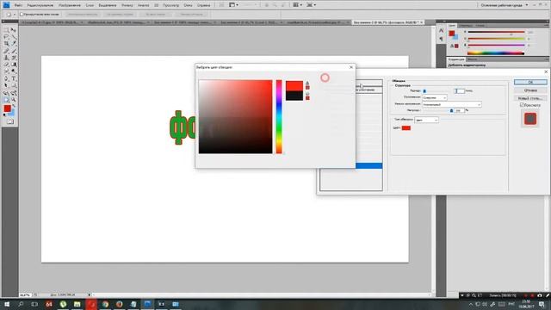Screen dimensions: 551x310
Task: Select the Type tool
Action: (x=14, y=78)
